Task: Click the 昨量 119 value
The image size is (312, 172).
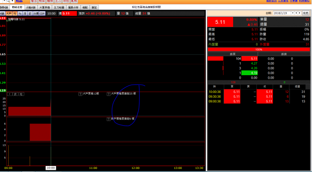Action: click(x=306, y=34)
